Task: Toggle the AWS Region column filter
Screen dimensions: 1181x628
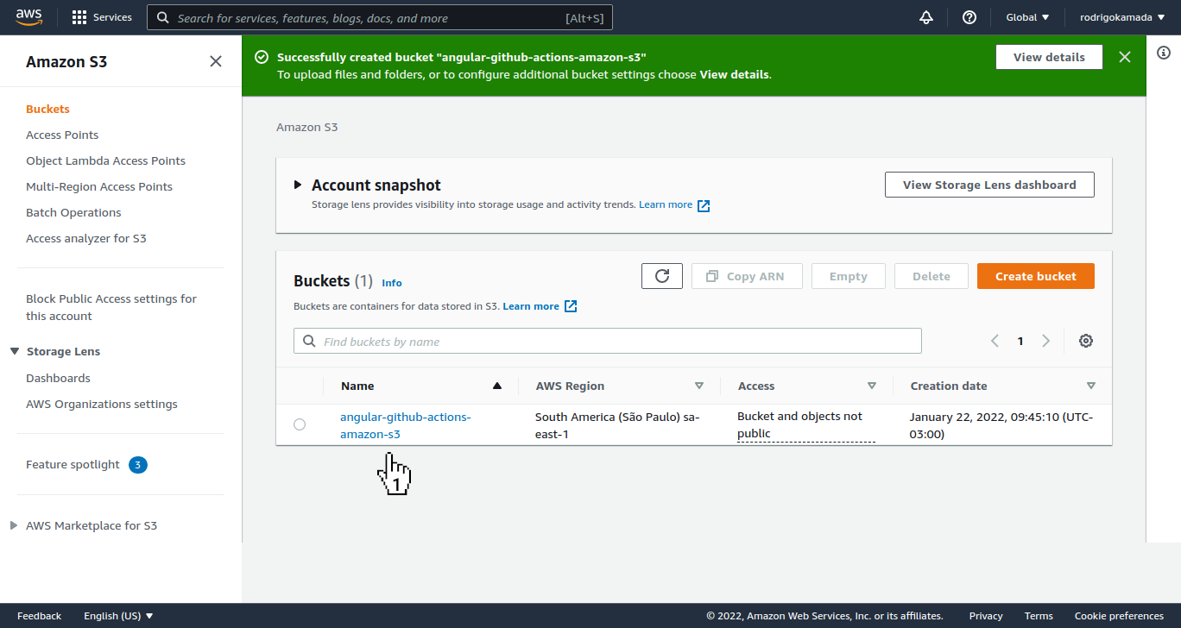Action: [699, 386]
